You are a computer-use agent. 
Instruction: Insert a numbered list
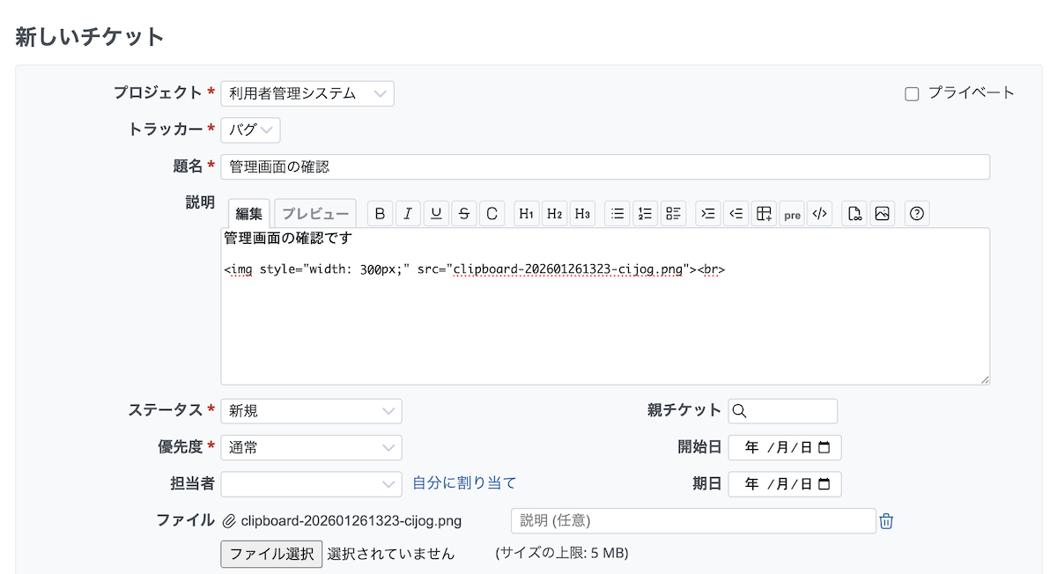tap(646, 213)
